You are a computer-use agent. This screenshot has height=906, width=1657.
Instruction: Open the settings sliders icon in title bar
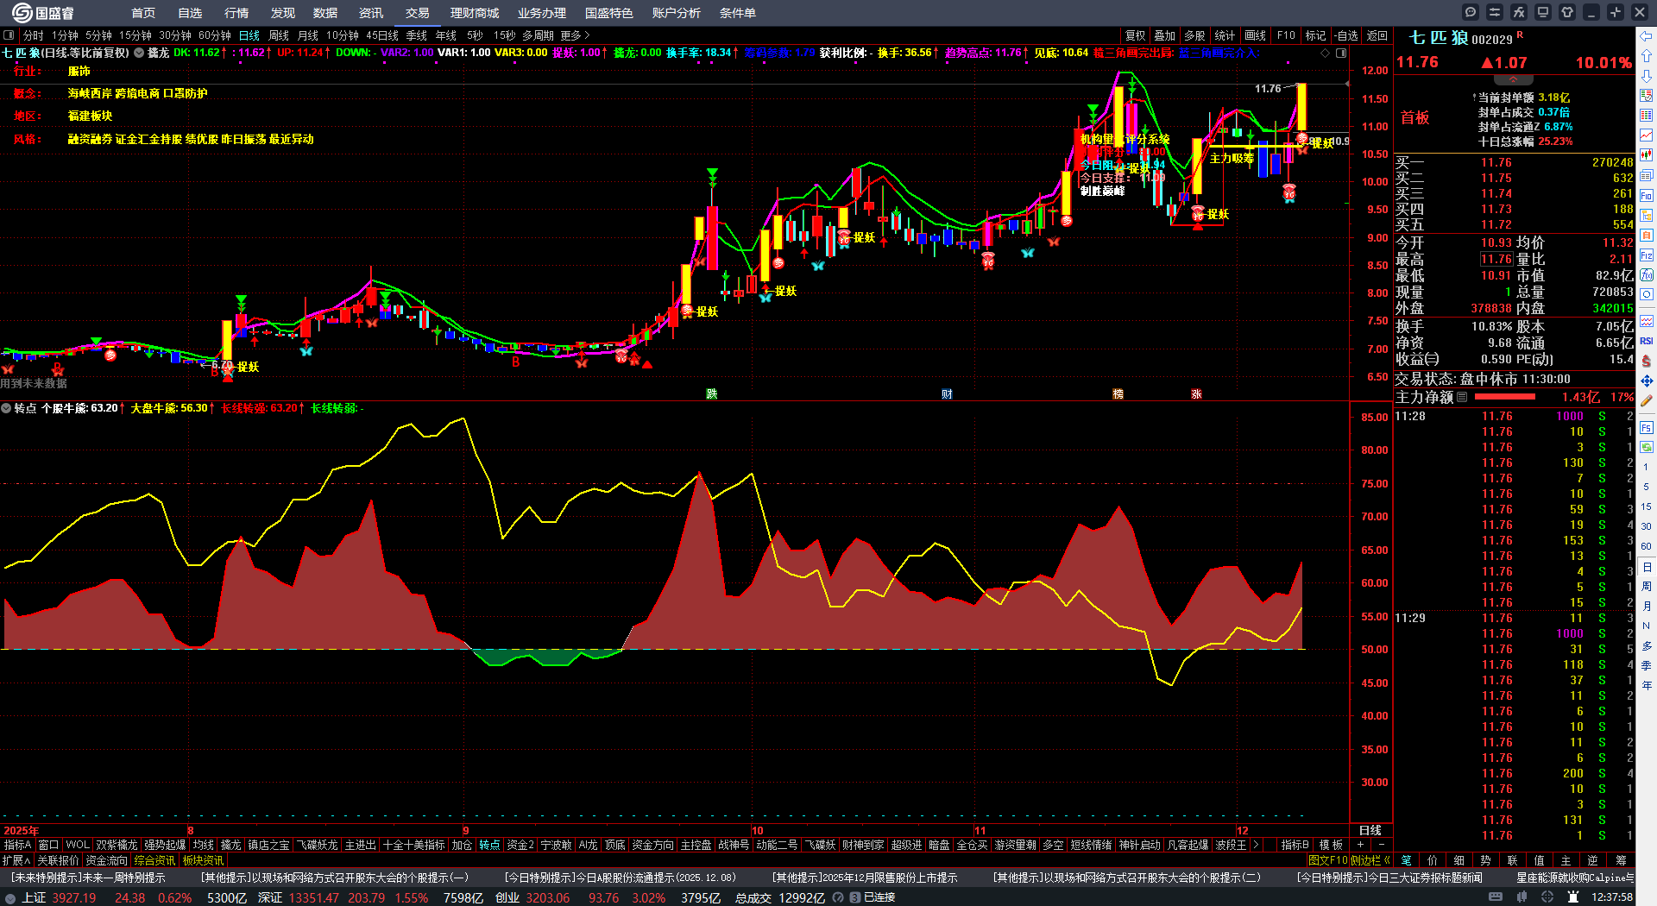point(1495,12)
